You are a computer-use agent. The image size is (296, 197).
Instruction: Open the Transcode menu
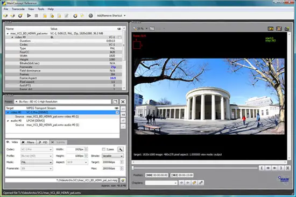18,9
